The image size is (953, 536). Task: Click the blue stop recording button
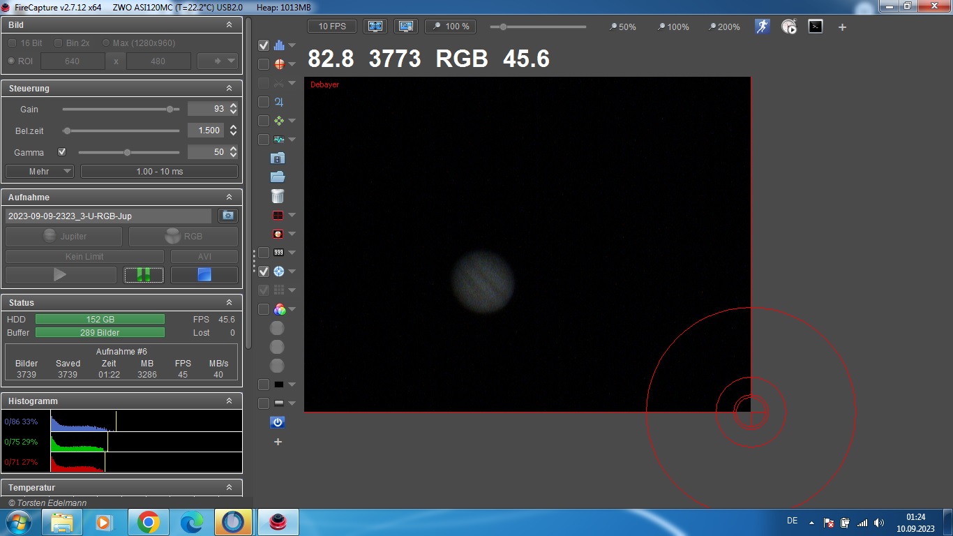click(204, 275)
